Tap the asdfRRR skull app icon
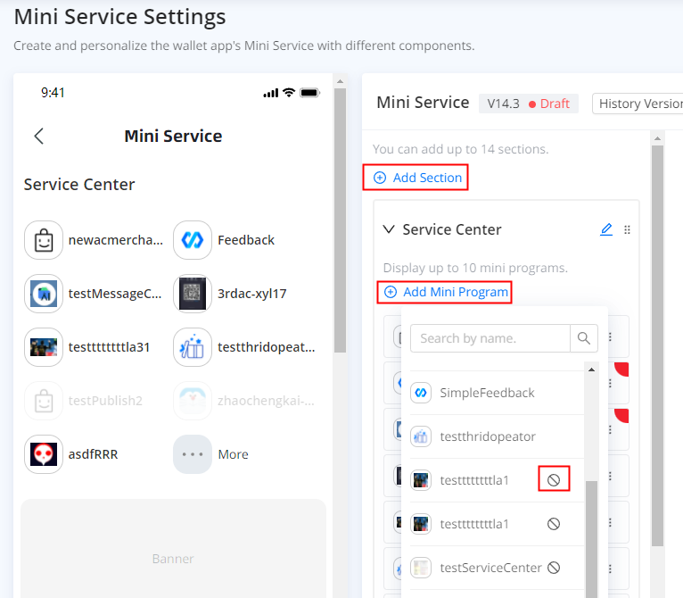Image resolution: width=683 pixels, height=598 pixels. (44, 454)
